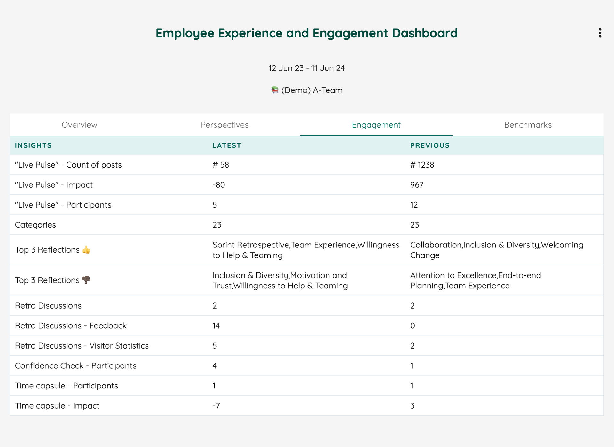Select the "Live Pulse" - Participants row label
This screenshot has height=447, width=614.
[x=63, y=205]
